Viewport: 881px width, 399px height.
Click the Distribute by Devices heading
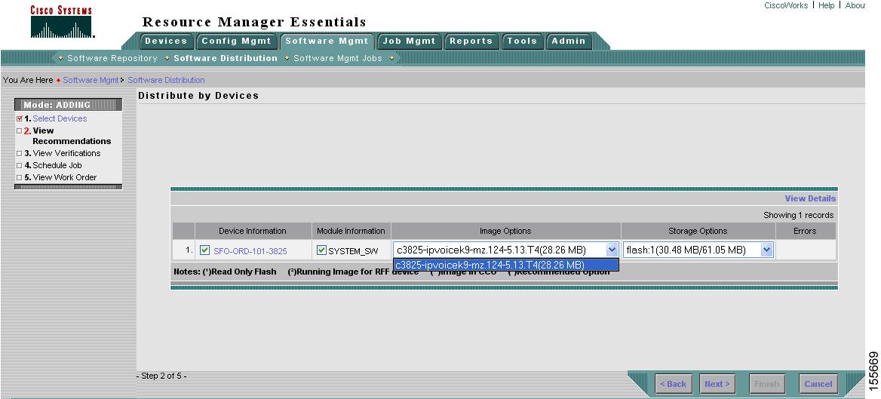coord(198,96)
